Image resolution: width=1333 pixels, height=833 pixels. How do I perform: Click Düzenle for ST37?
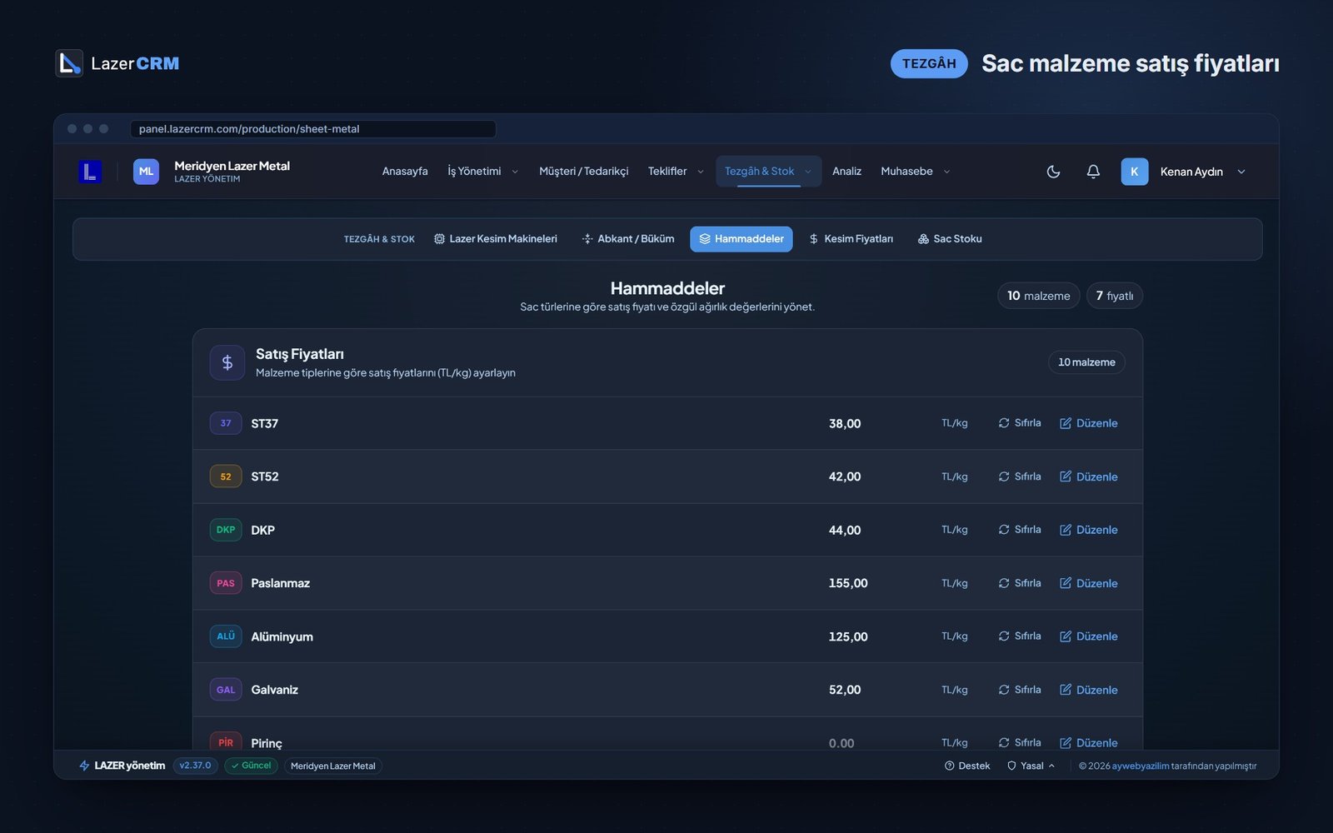tap(1089, 423)
